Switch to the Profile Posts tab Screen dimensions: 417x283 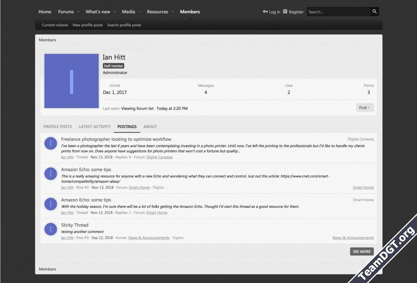click(58, 127)
